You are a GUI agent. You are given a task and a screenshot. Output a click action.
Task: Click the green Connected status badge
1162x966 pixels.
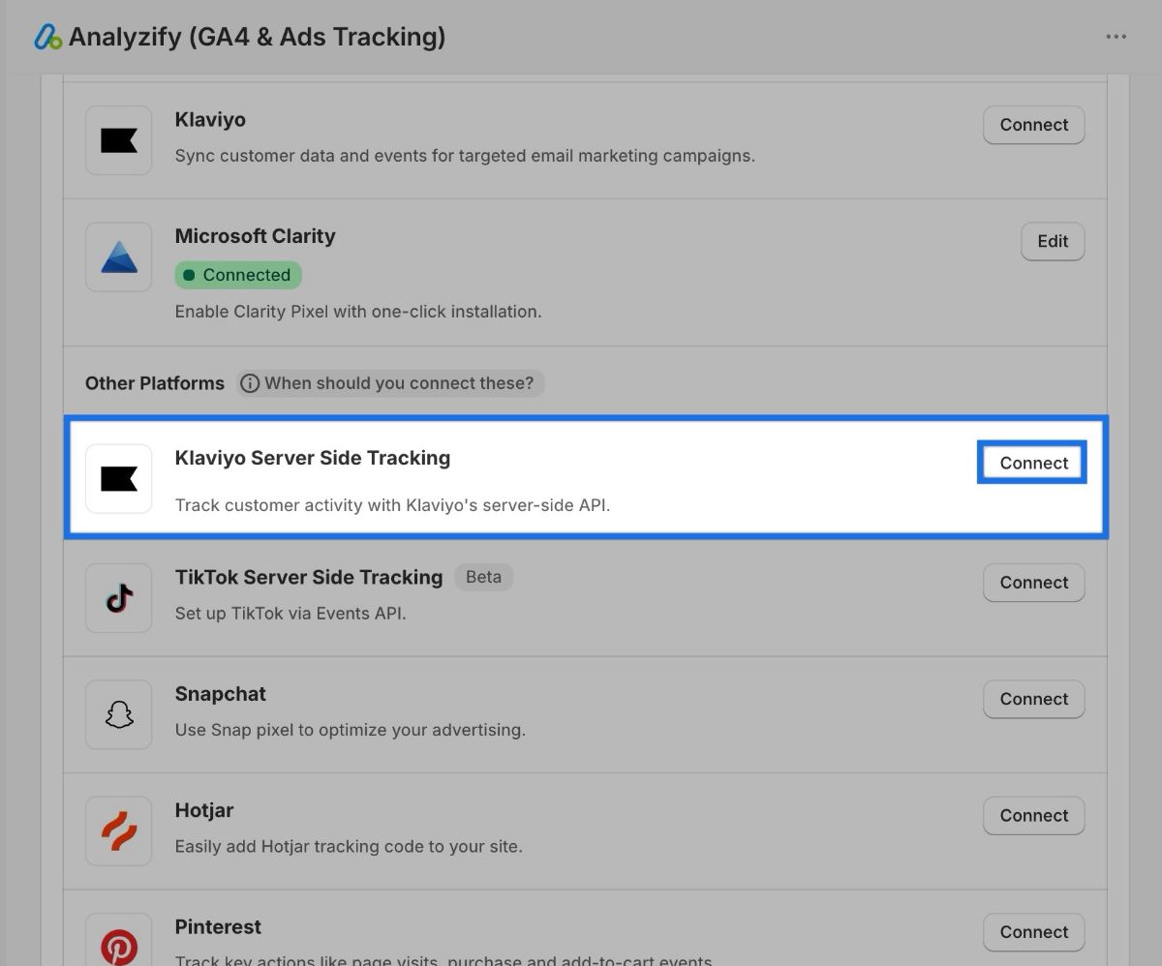pos(238,275)
